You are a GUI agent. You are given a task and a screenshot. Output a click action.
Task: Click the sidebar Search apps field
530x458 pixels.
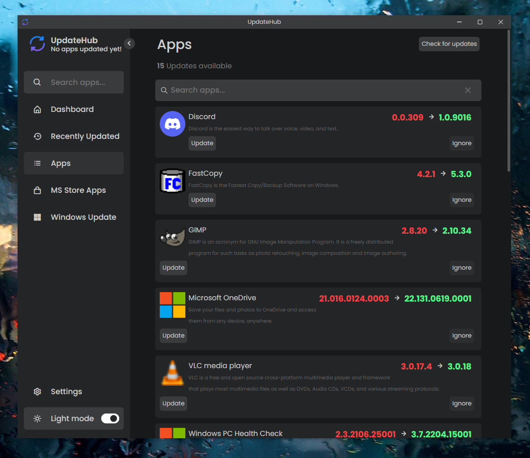[74, 82]
